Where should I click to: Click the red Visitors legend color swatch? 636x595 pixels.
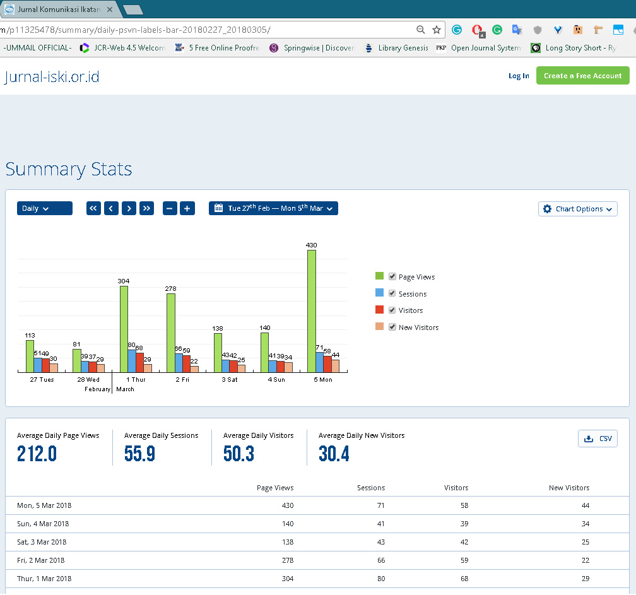click(x=379, y=310)
